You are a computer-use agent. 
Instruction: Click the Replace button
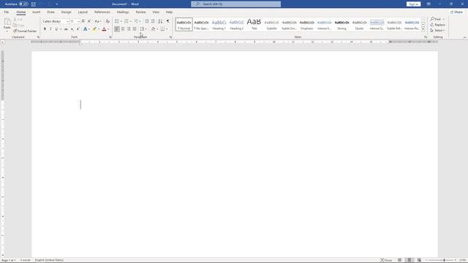pyautogui.click(x=437, y=25)
